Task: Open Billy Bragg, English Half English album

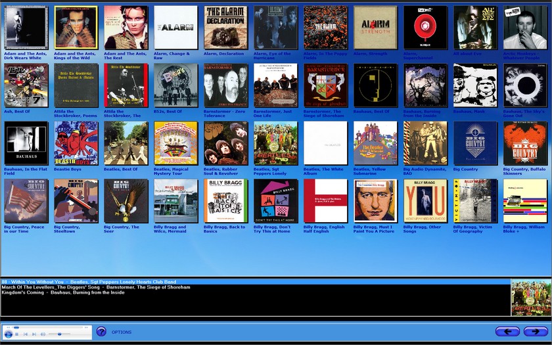Action: (x=326, y=200)
